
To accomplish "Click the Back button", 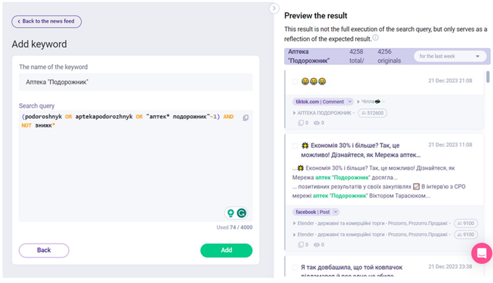I will (44, 250).
